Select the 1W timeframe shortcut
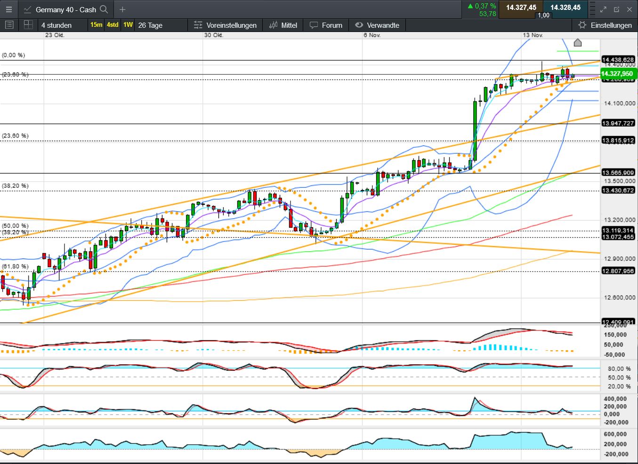This screenshot has height=464, width=638. pos(128,25)
